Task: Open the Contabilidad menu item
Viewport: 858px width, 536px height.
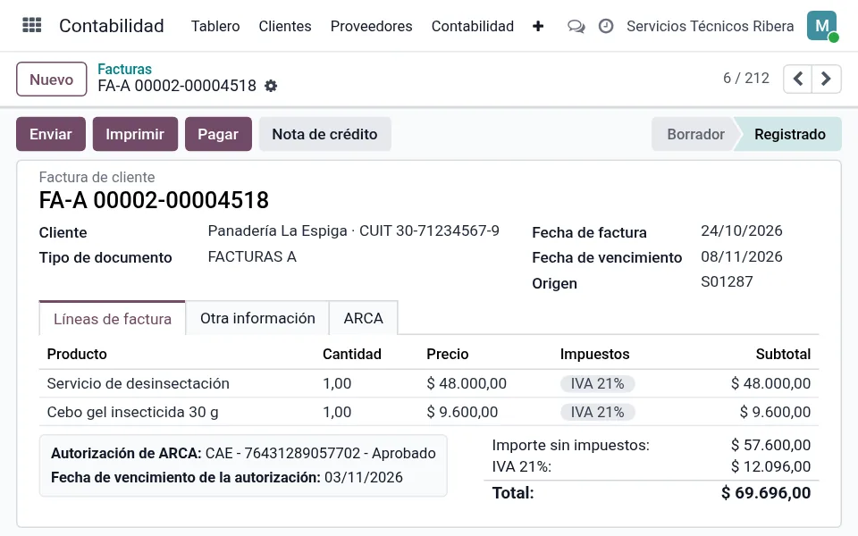Action: tap(473, 26)
